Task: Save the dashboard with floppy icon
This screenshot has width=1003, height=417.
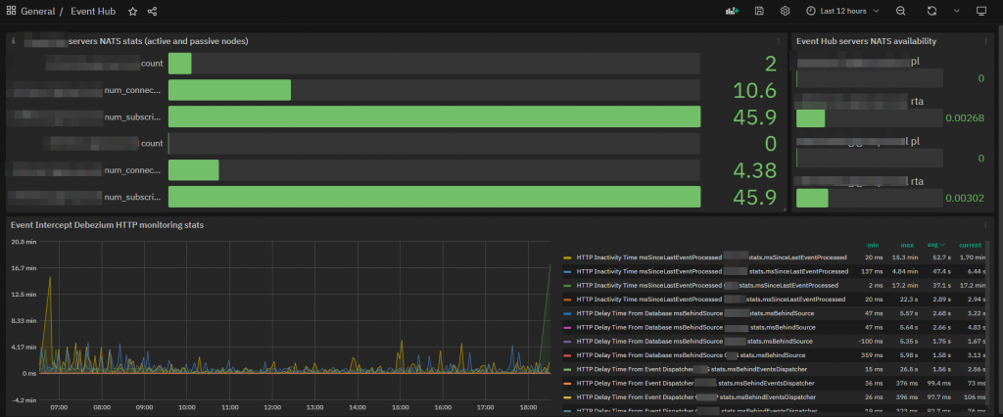Action: pyautogui.click(x=759, y=11)
